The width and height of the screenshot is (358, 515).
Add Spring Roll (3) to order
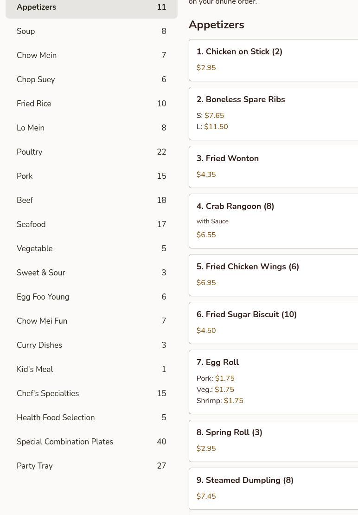click(x=274, y=441)
